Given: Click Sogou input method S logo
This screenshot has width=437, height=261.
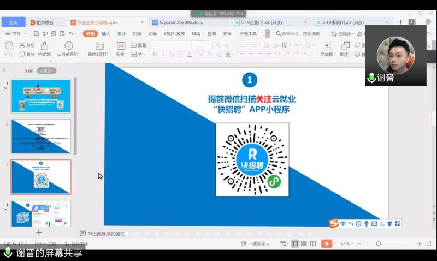Looking at the screenshot, I should [x=334, y=223].
